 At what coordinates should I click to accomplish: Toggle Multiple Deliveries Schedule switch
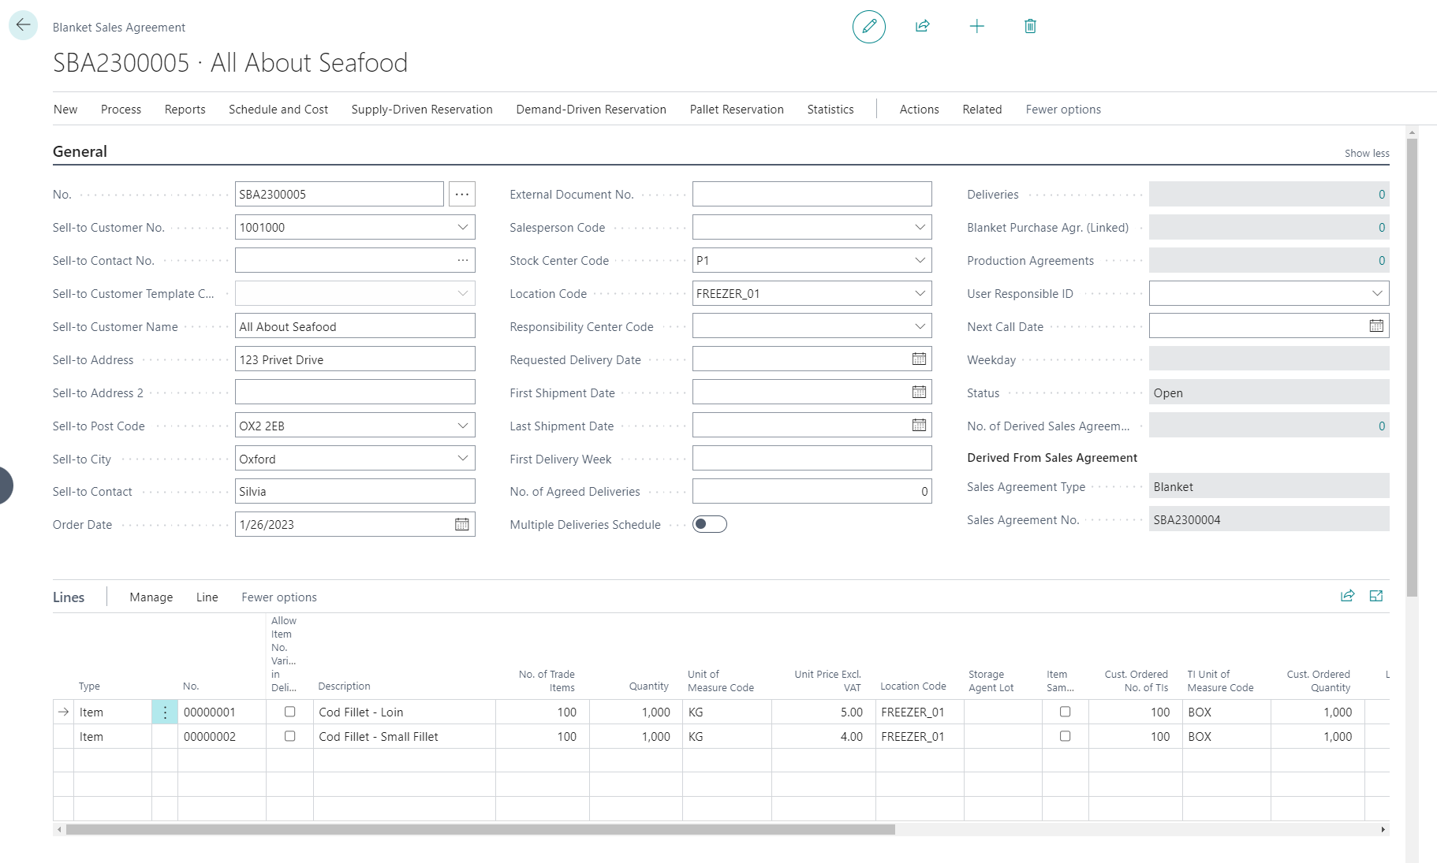coord(709,525)
